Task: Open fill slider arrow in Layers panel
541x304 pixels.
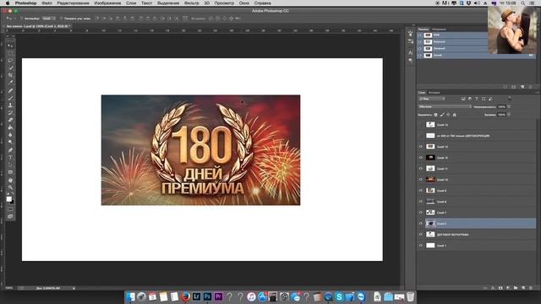Action: coord(509,115)
